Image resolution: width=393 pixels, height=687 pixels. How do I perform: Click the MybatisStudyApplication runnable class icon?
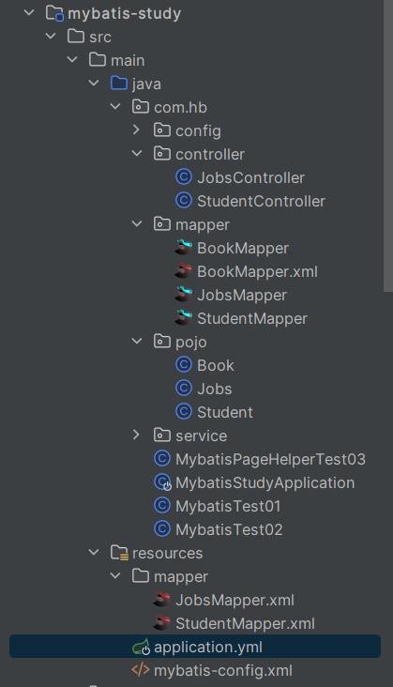click(x=162, y=482)
